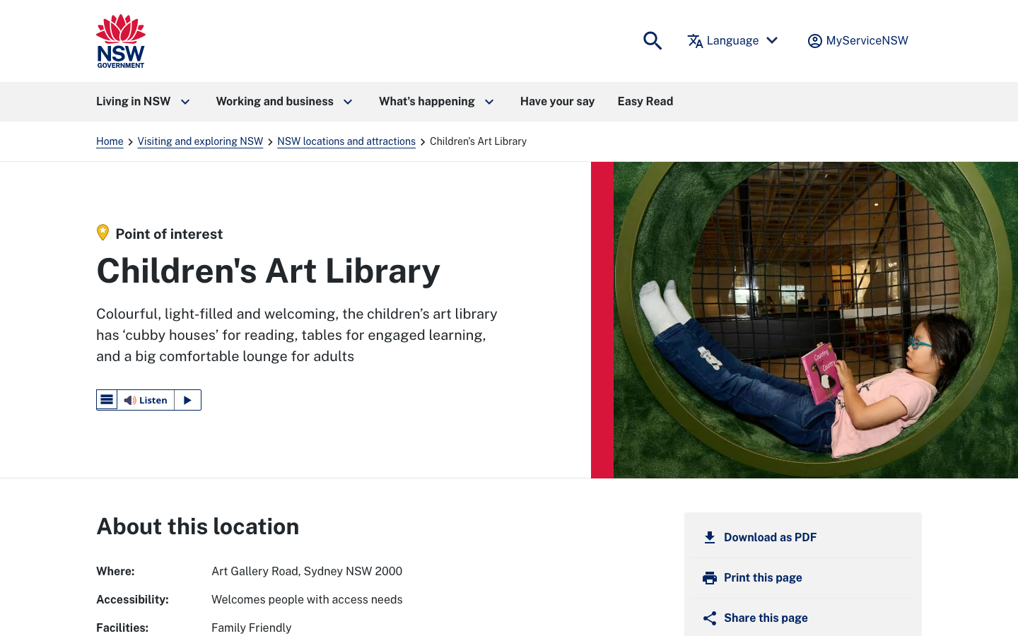Start audio with the play triangle
Viewport: 1018px width, 636px height.
tap(187, 400)
